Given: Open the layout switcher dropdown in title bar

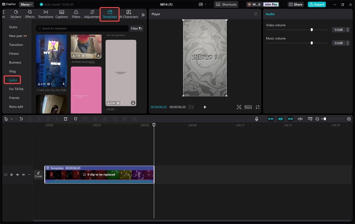Looking at the screenshot, I should click(203, 4).
